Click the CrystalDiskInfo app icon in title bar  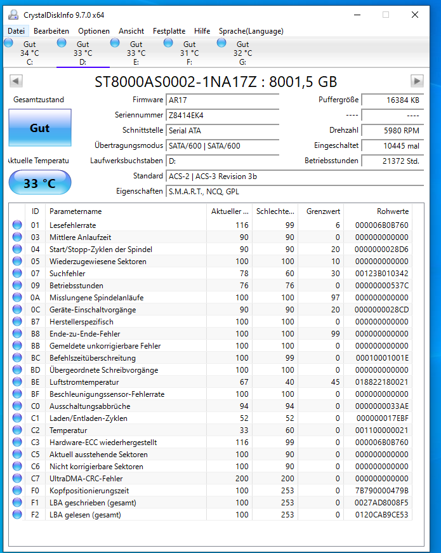point(13,15)
